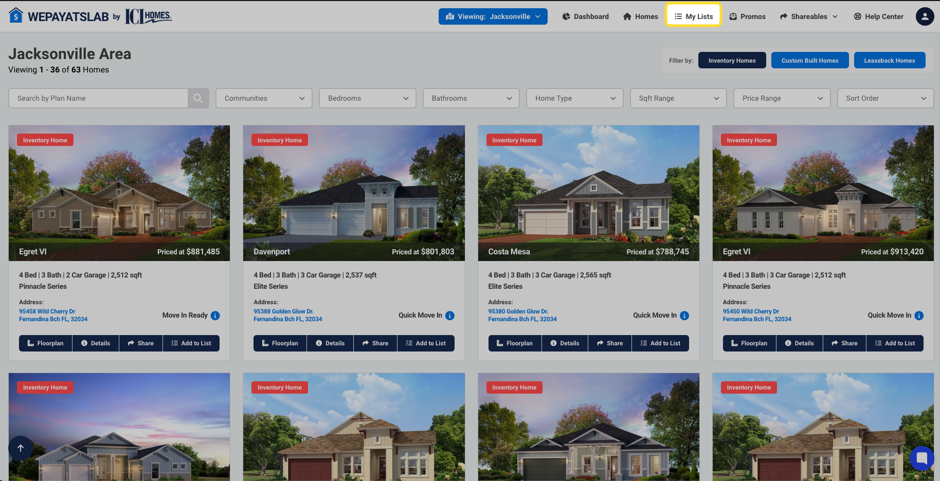The image size is (940, 481).
Task: View Details for Egret VI at $881,485
Action: coord(96,343)
